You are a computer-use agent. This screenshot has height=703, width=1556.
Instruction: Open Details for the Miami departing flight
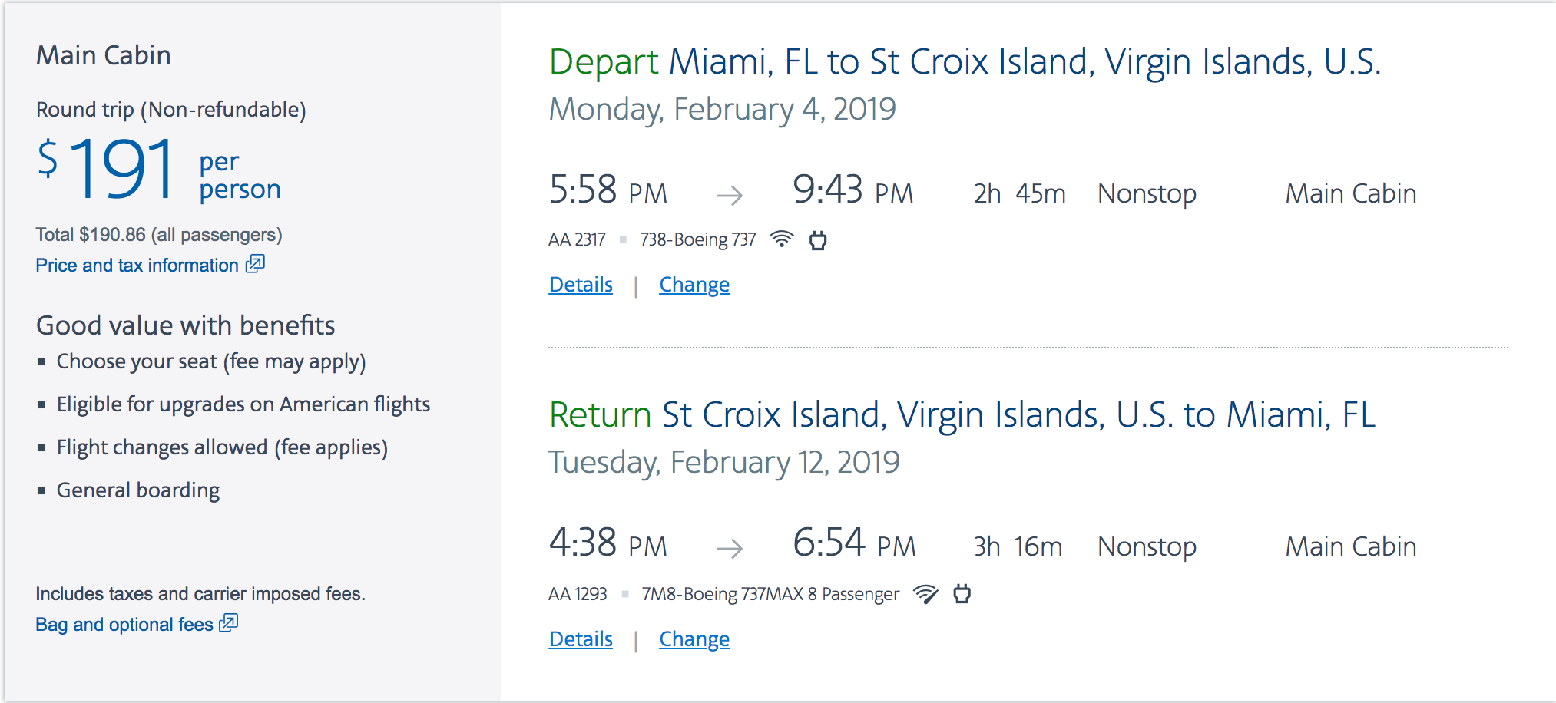[x=581, y=285]
